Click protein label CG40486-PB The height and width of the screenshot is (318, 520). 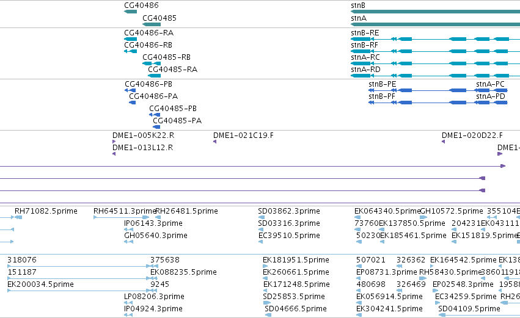point(148,84)
